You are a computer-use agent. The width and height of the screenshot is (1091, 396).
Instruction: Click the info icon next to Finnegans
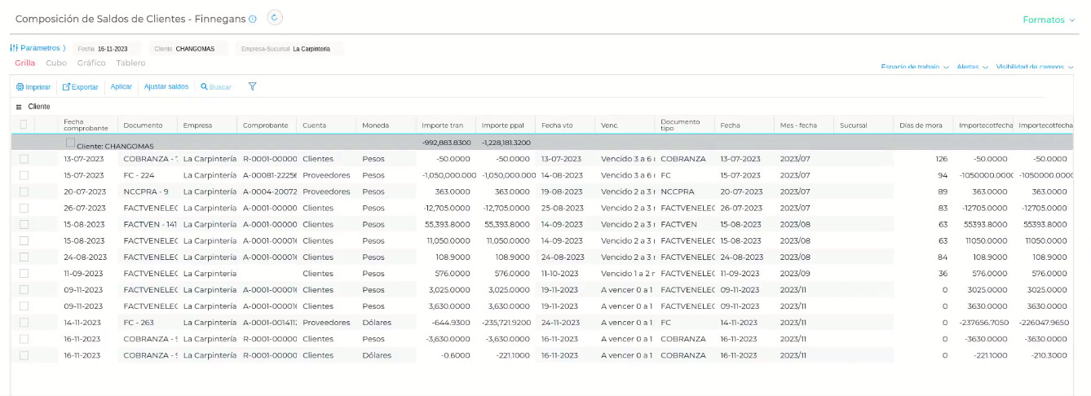tap(253, 19)
